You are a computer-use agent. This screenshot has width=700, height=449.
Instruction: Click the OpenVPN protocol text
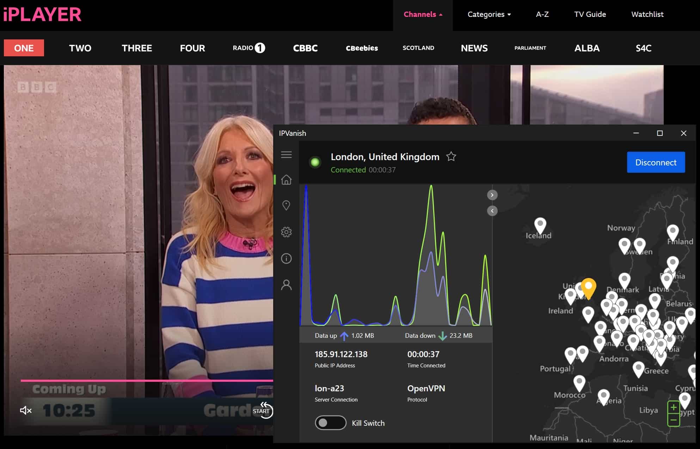click(426, 388)
